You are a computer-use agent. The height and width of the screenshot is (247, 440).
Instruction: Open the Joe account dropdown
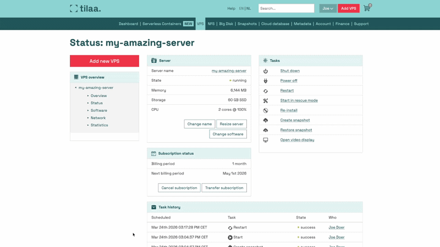(328, 8)
